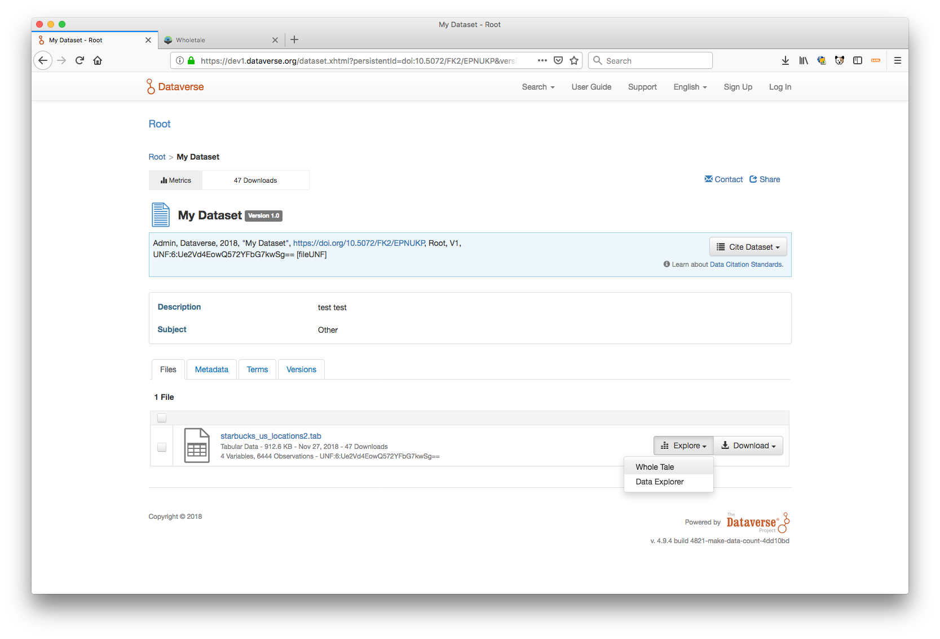Click the Dataverse logo in navbar
This screenshot has height=639, width=940.
175,87
